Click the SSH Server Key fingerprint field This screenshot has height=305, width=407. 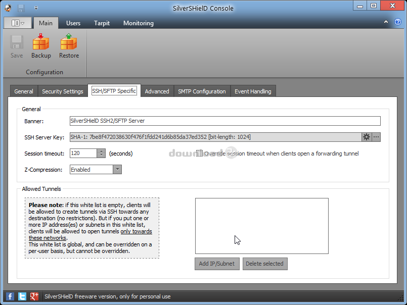pos(215,137)
